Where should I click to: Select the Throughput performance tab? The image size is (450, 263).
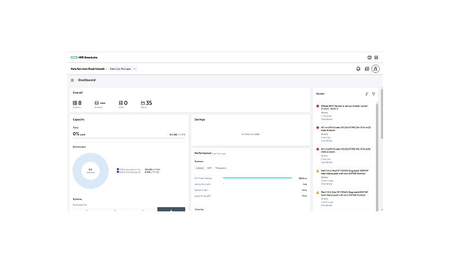221,168
